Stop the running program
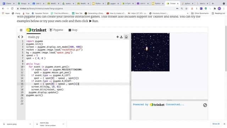This screenshot has height=128, width=227. click(x=73, y=30)
